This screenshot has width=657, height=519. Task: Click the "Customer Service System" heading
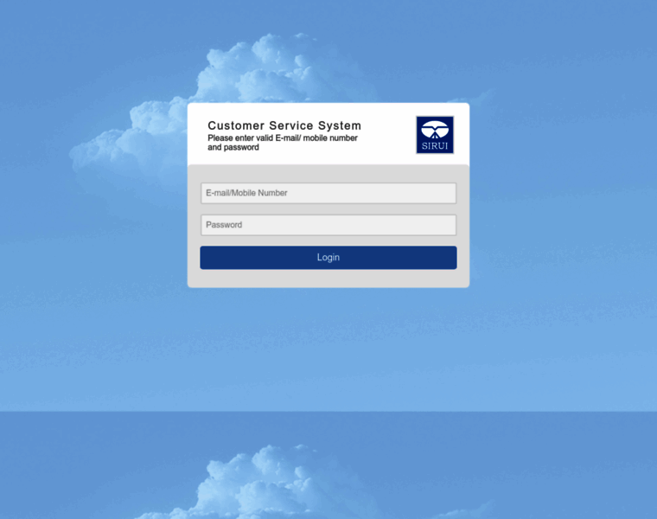[x=284, y=125]
